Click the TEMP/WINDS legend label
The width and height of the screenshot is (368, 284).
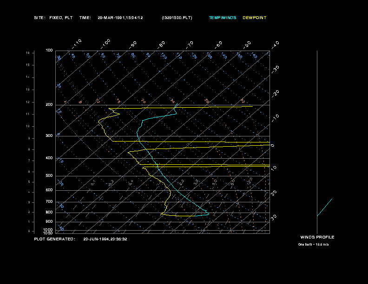click(x=223, y=18)
